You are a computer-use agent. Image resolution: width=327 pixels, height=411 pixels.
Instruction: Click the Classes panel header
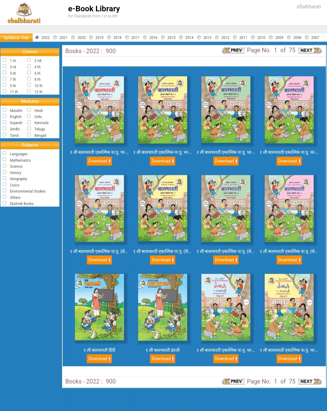tap(30, 52)
